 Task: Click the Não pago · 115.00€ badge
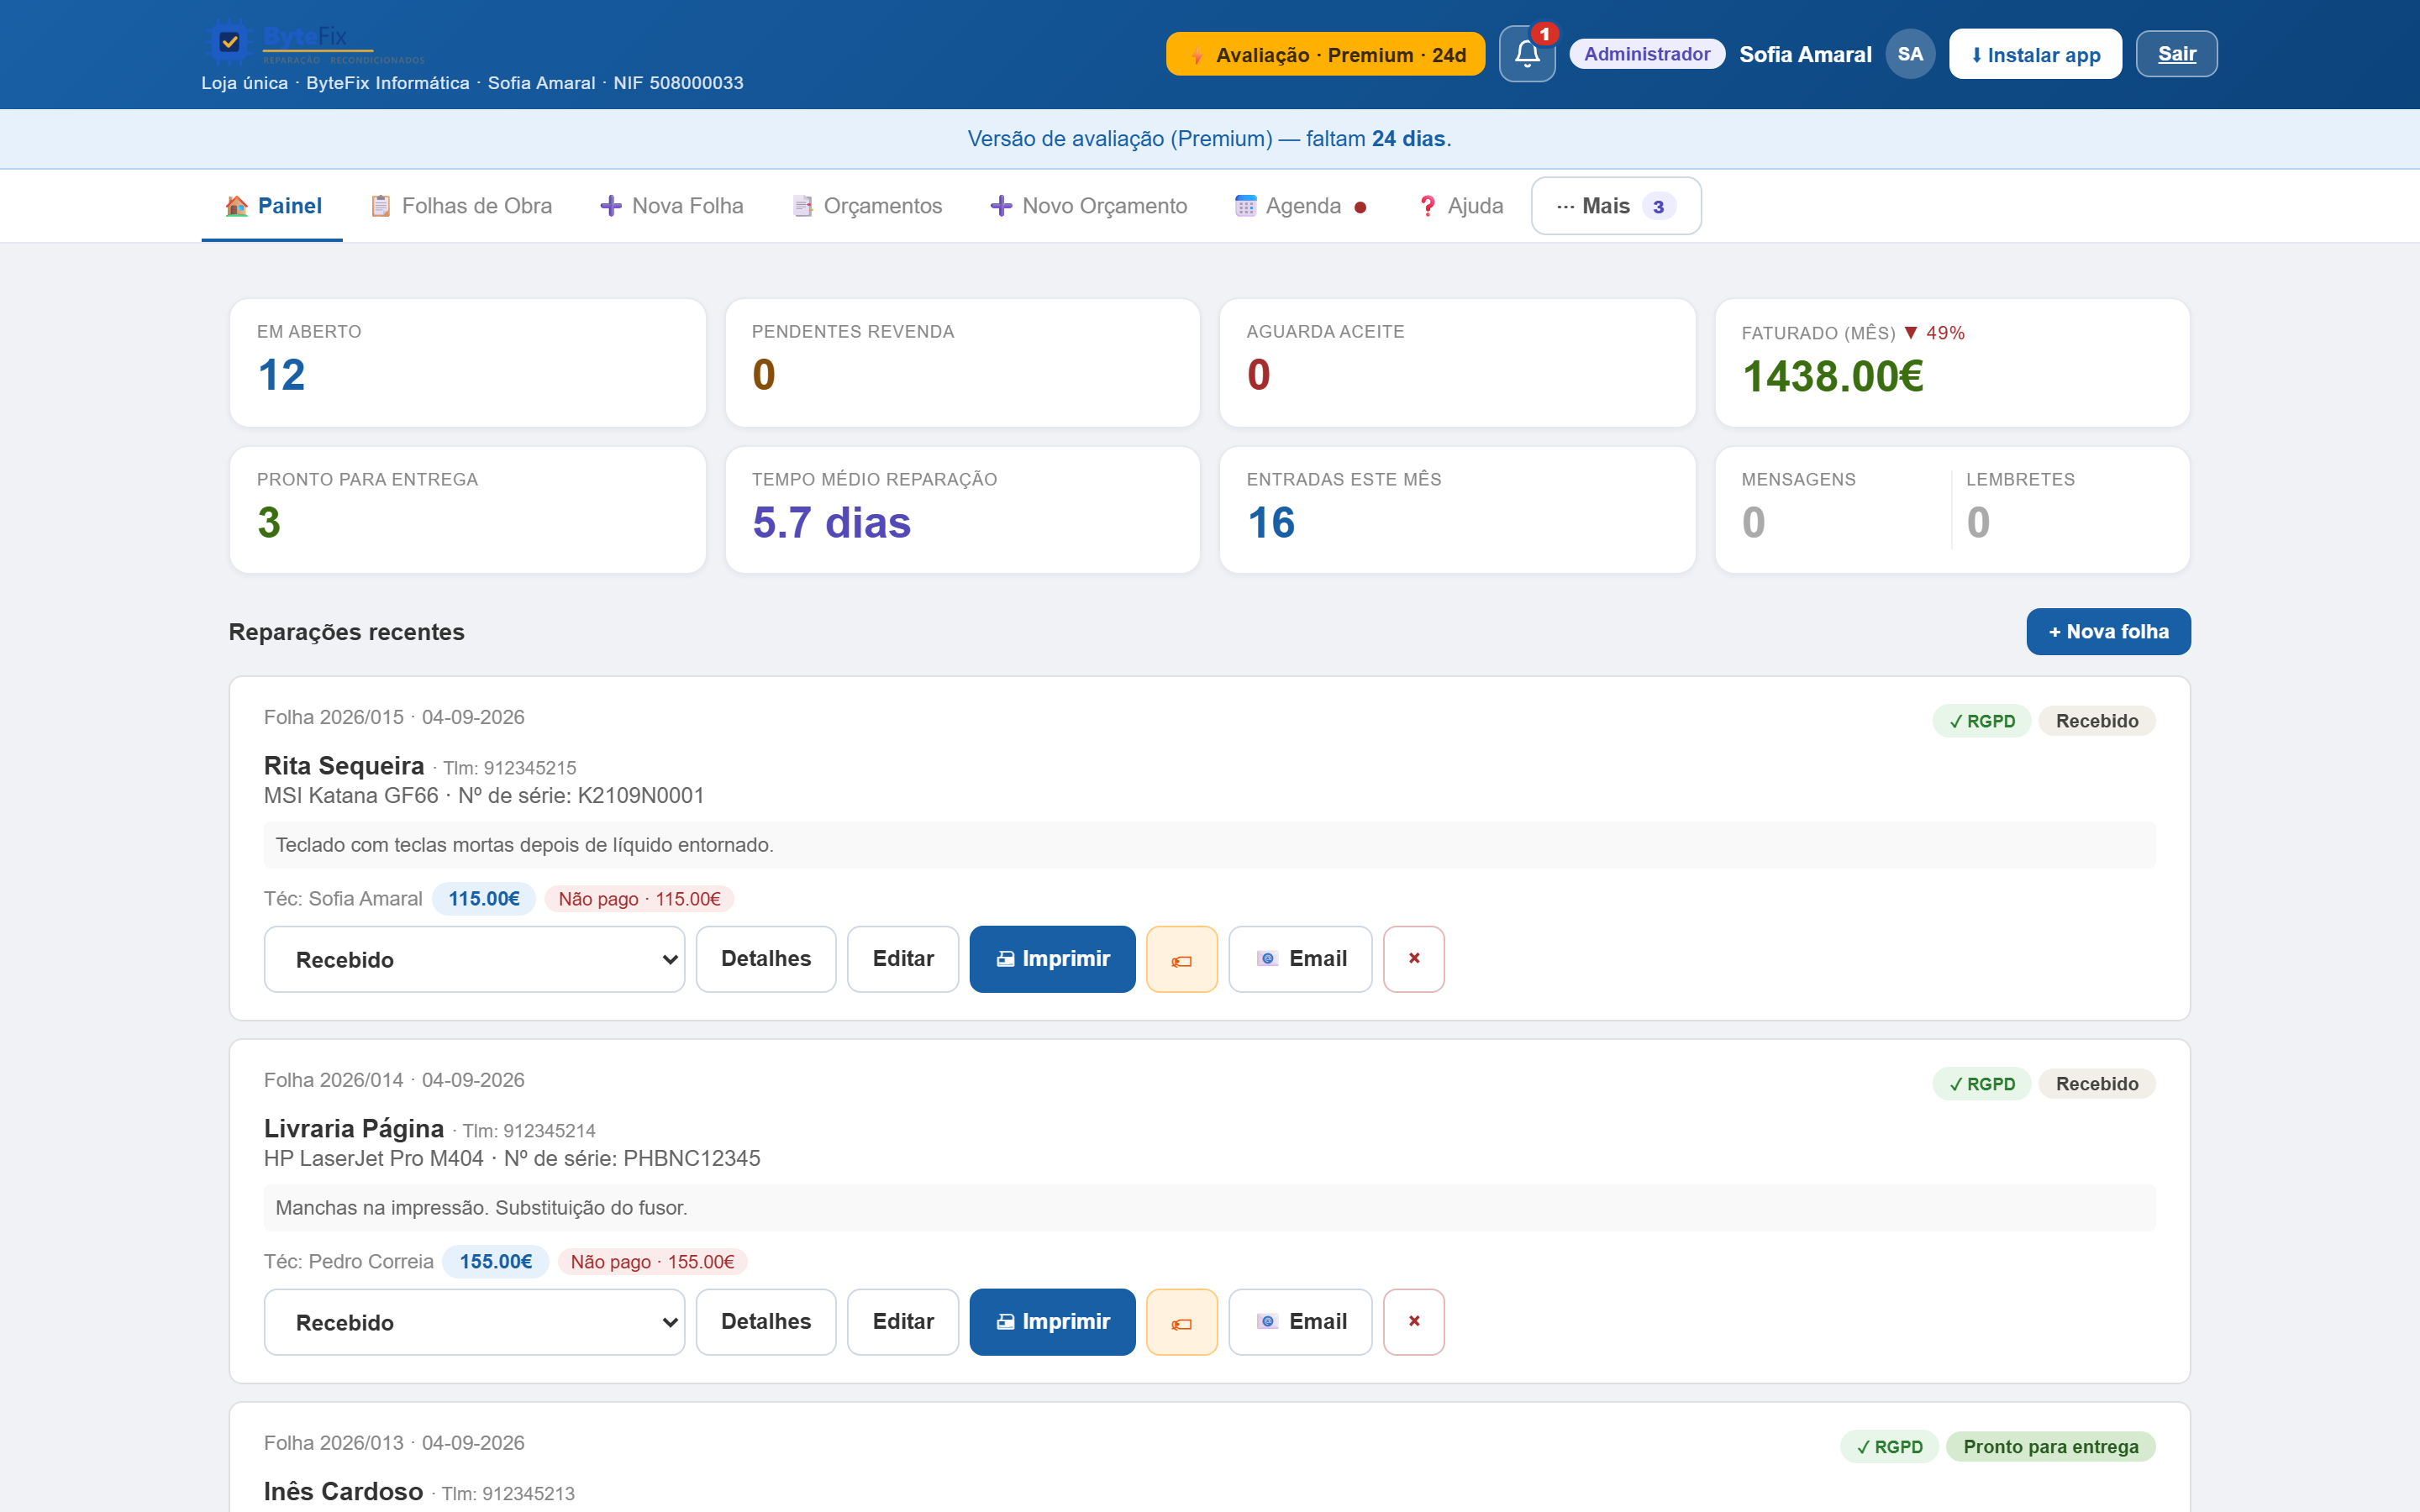pos(639,899)
